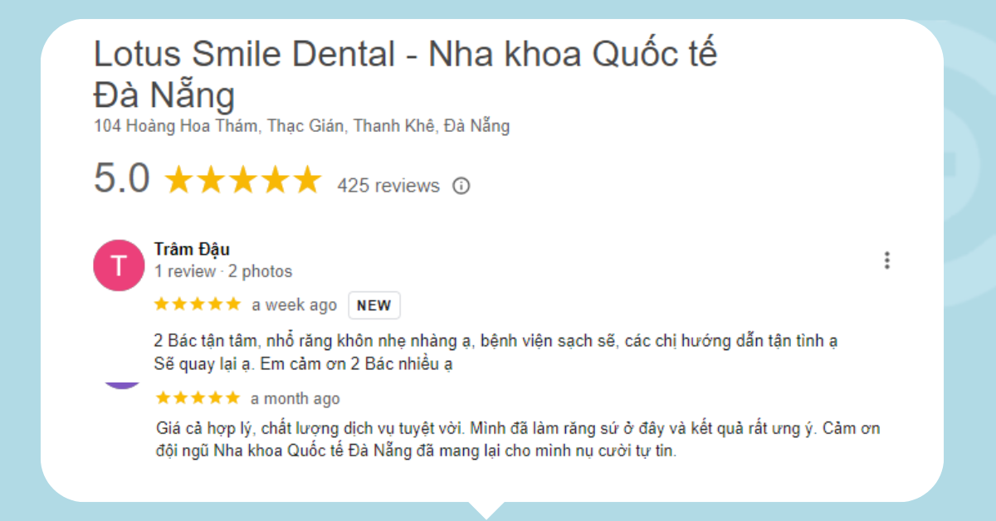Screen dimensions: 996x521
Task: Open the 425 reviews link
Action: pos(388,186)
